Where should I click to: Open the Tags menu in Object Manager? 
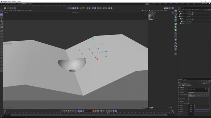click(193, 10)
